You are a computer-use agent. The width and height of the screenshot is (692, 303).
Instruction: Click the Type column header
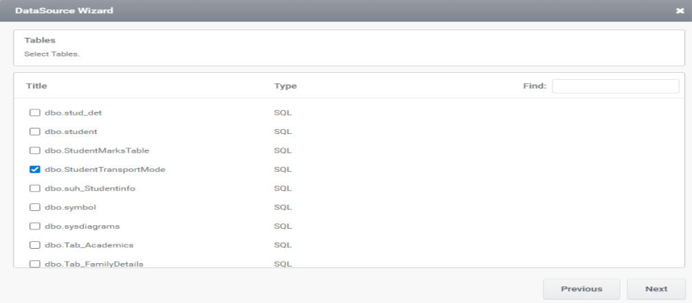(285, 86)
